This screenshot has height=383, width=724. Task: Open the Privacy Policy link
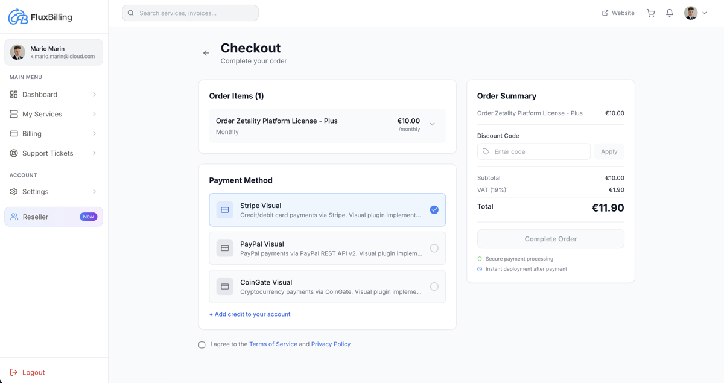331,344
